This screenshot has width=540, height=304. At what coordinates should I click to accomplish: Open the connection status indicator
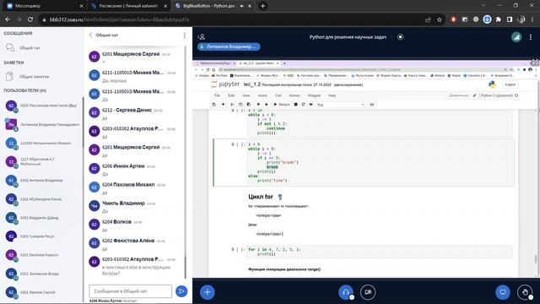[x=516, y=37]
